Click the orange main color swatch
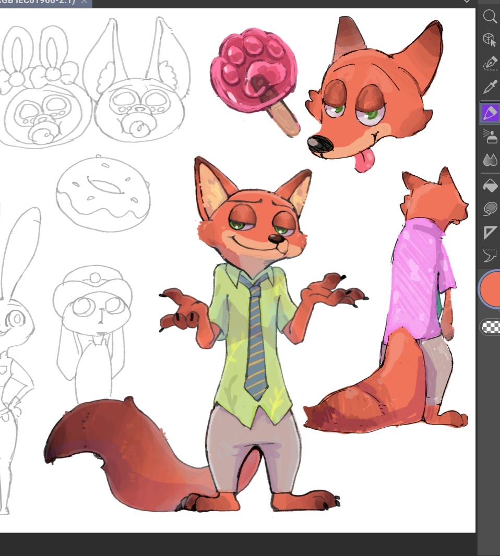500x556 pixels. (491, 288)
